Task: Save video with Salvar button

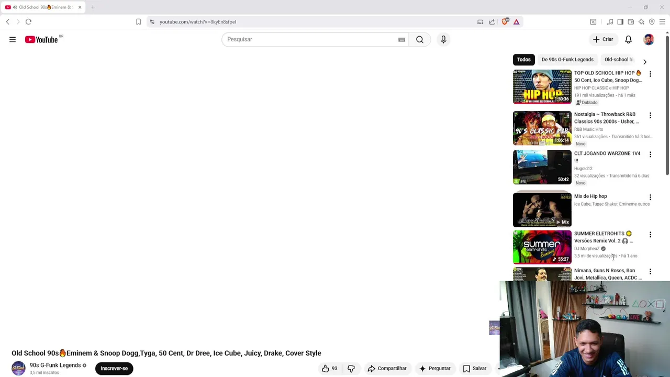Action: (x=475, y=369)
